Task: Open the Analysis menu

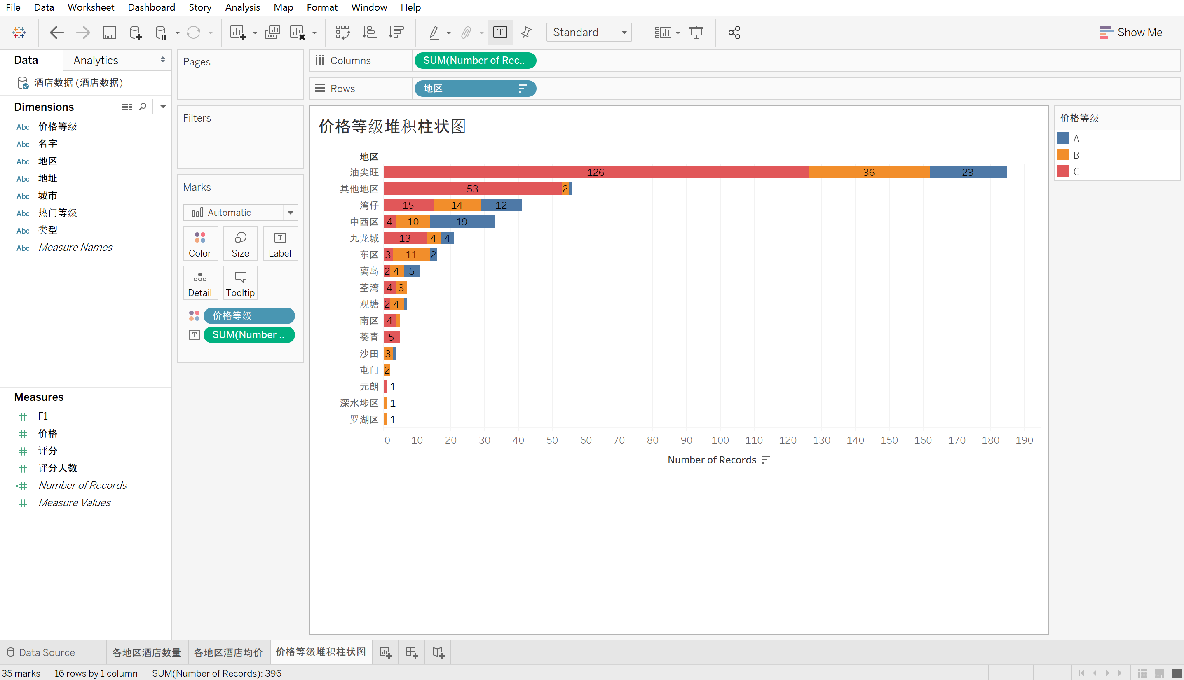Action: (x=242, y=7)
